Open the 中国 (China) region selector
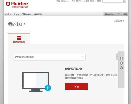Viewport: 131px width, 104px height. pos(63,1)
